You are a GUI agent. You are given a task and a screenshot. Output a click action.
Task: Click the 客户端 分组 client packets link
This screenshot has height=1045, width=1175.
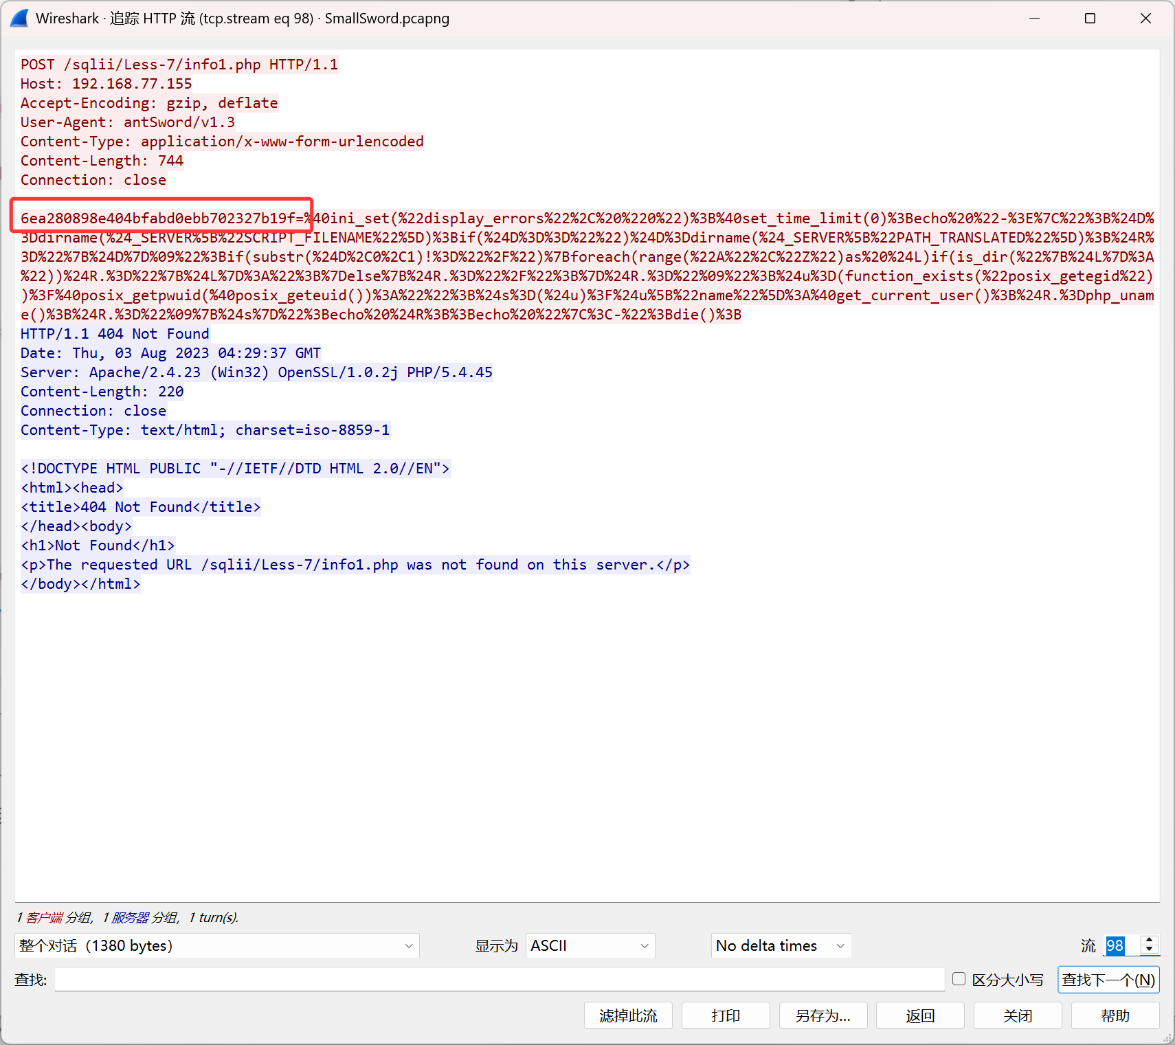(58, 917)
